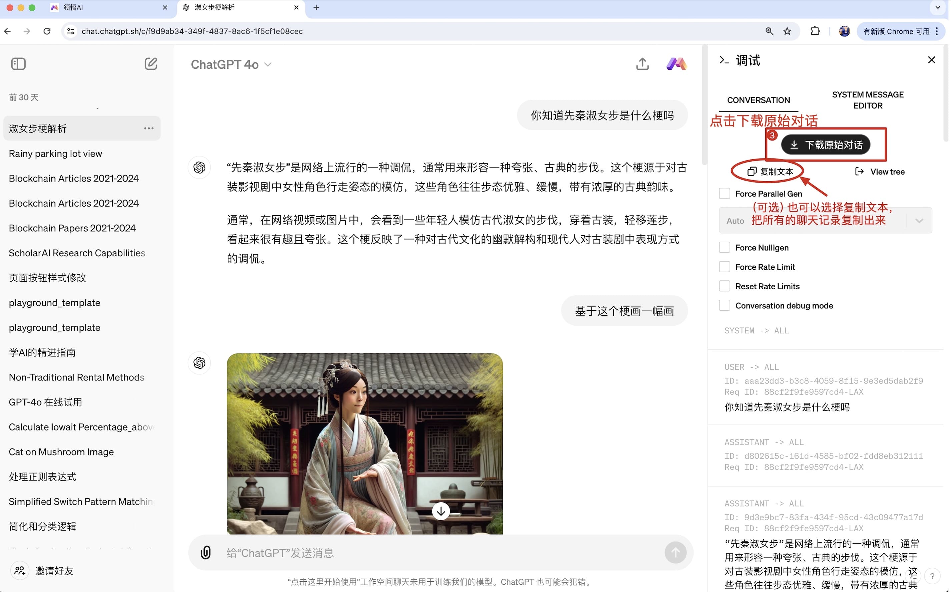Enable the Force Parallel Gen checkbox
951x592 pixels.
click(725, 194)
